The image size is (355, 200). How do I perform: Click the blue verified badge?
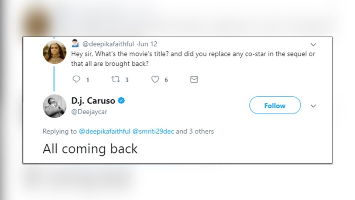pyautogui.click(x=121, y=101)
